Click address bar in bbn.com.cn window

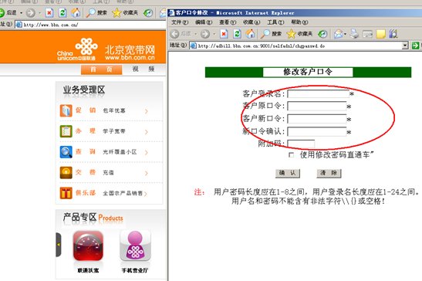pyautogui.click(x=90, y=25)
